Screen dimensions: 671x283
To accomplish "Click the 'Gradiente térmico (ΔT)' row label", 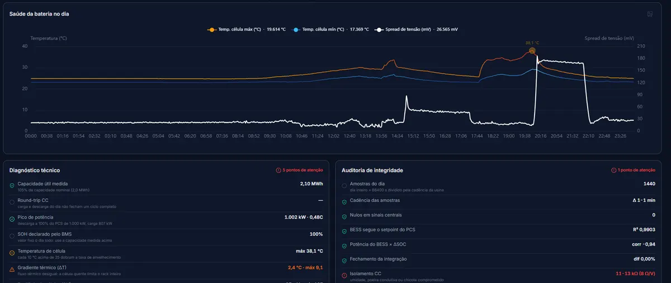I will point(42,268).
